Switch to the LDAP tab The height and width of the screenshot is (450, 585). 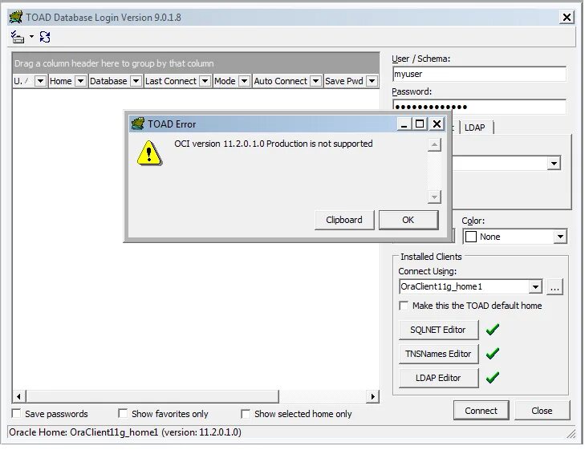coord(475,128)
